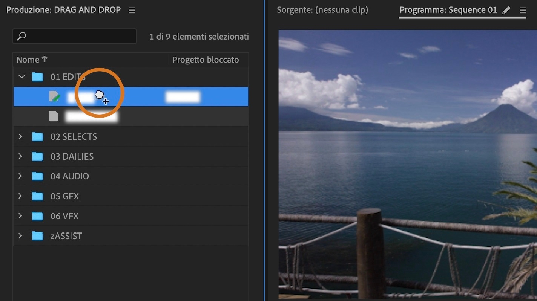This screenshot has width=537, height=301.
Task: Click the 05 GFX folder icon
Action: (x=37, y=196)
